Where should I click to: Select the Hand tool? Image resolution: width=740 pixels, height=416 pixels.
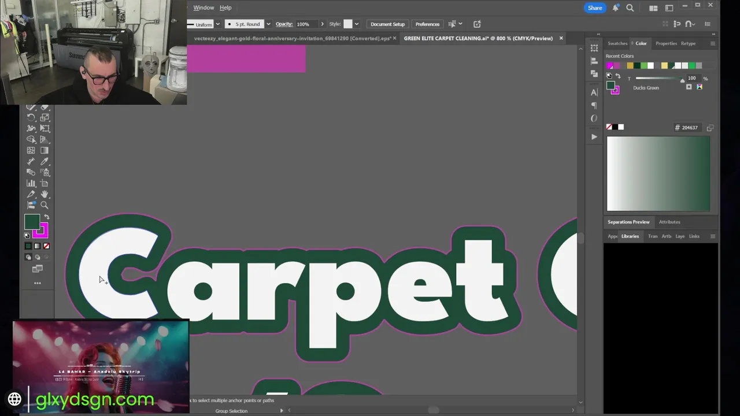click(45, 194)
